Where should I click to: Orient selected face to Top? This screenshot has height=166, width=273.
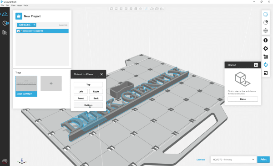pos(88,85)
